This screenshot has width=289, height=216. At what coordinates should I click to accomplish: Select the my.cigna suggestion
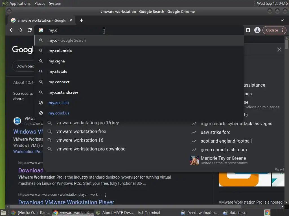click(x=139, y=61)
